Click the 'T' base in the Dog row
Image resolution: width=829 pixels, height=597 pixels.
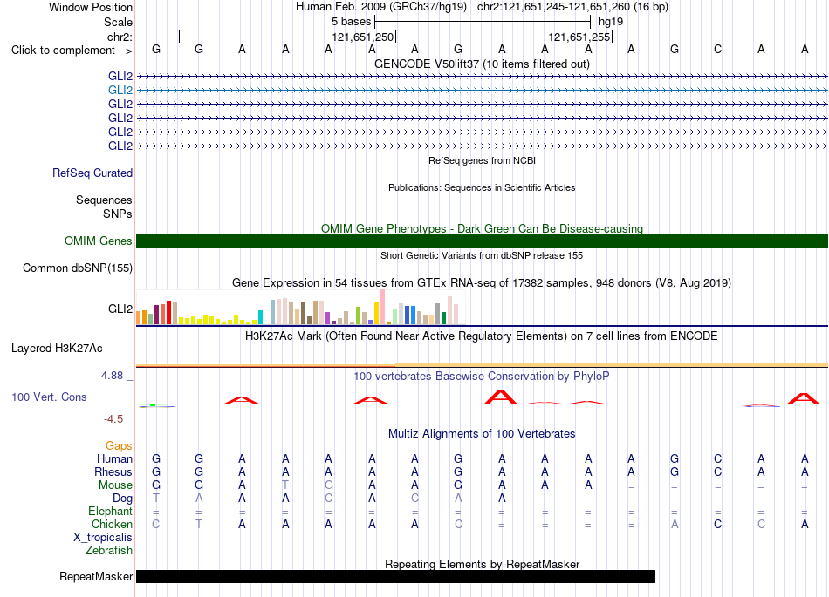click(156, 499)
